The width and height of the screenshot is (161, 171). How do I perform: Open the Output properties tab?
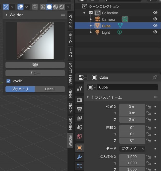point(80,109)
